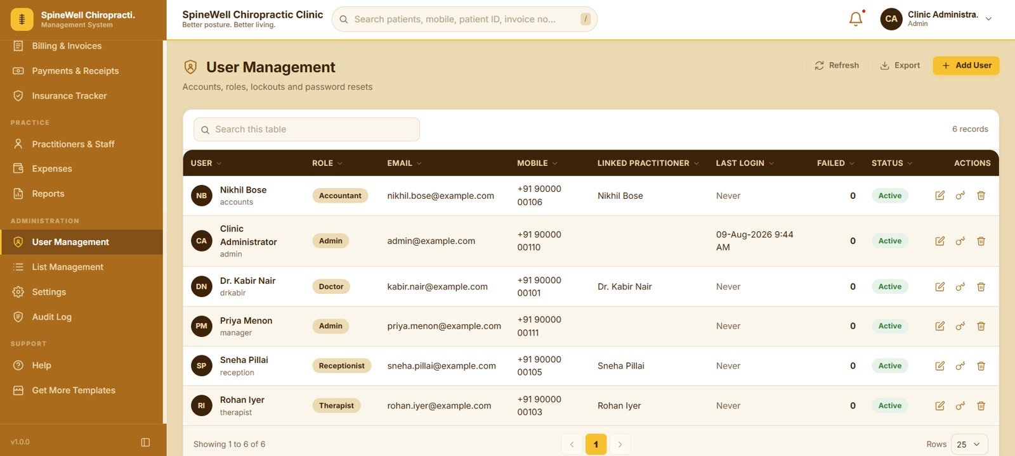Click the Therapist role badge
Image resolution: width=1015 pixels, height=456 pixels.
tap(336, 406)
